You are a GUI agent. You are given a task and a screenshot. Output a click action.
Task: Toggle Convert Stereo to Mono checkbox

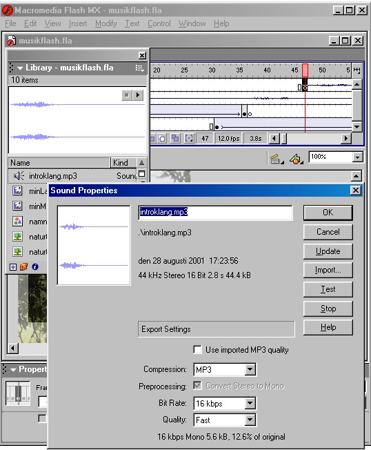pos(197,385)
